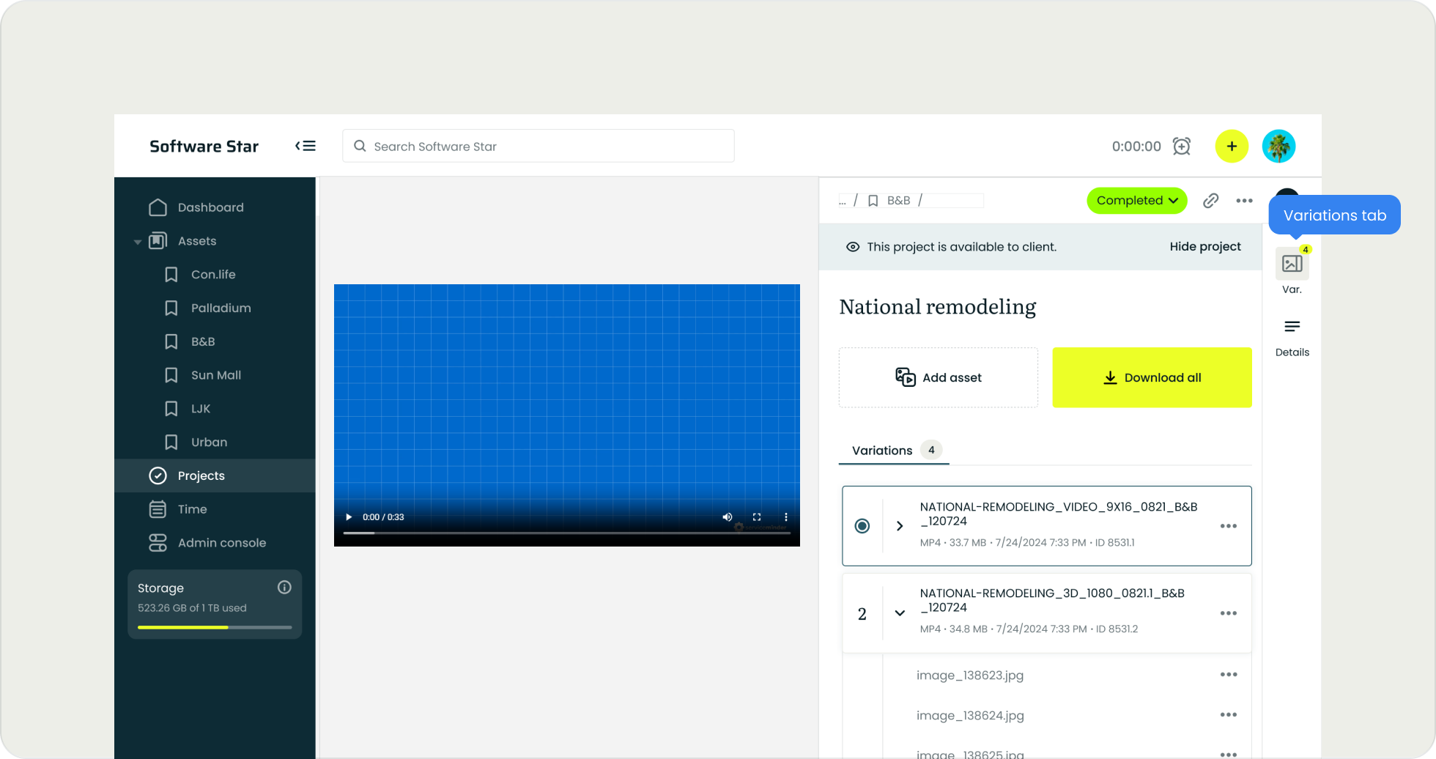Click the yellow plus add button

pos(1232,146)
